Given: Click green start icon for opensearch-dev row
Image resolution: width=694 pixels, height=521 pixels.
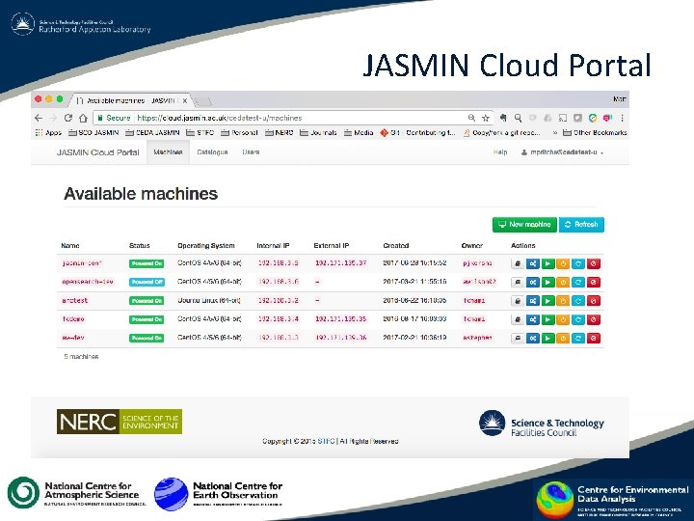Looking at the screenshot, I should coord(547,282).
